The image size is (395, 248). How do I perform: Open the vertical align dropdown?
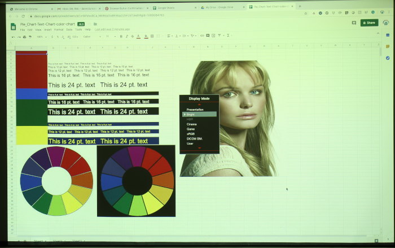click(x=178, y=36)
